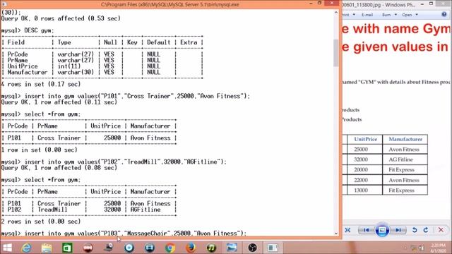Screen dimensions: 452x254
Task: Click '20000' cell in image table
Action: pos(361,169)
